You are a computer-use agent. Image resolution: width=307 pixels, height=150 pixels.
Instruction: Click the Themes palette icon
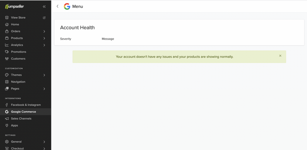(7, 75)
